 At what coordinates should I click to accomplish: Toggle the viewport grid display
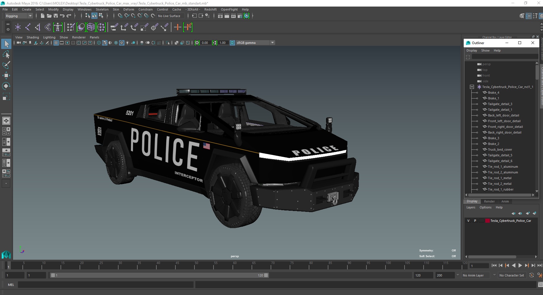tap(56, 43)
